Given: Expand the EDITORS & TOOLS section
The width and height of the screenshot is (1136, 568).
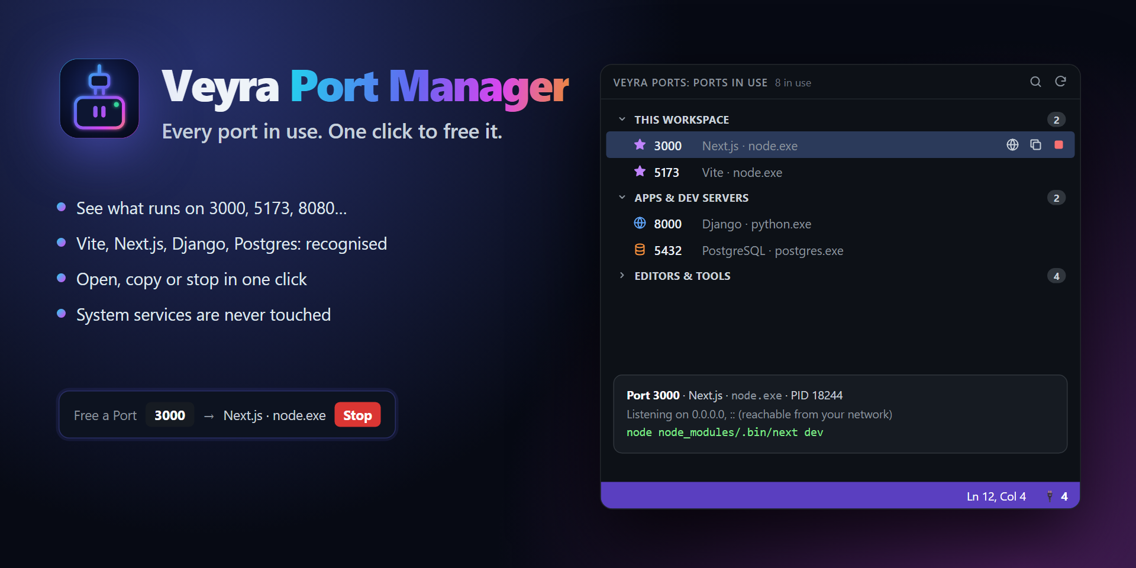Looking at the screenshot, I should [622, 276].
